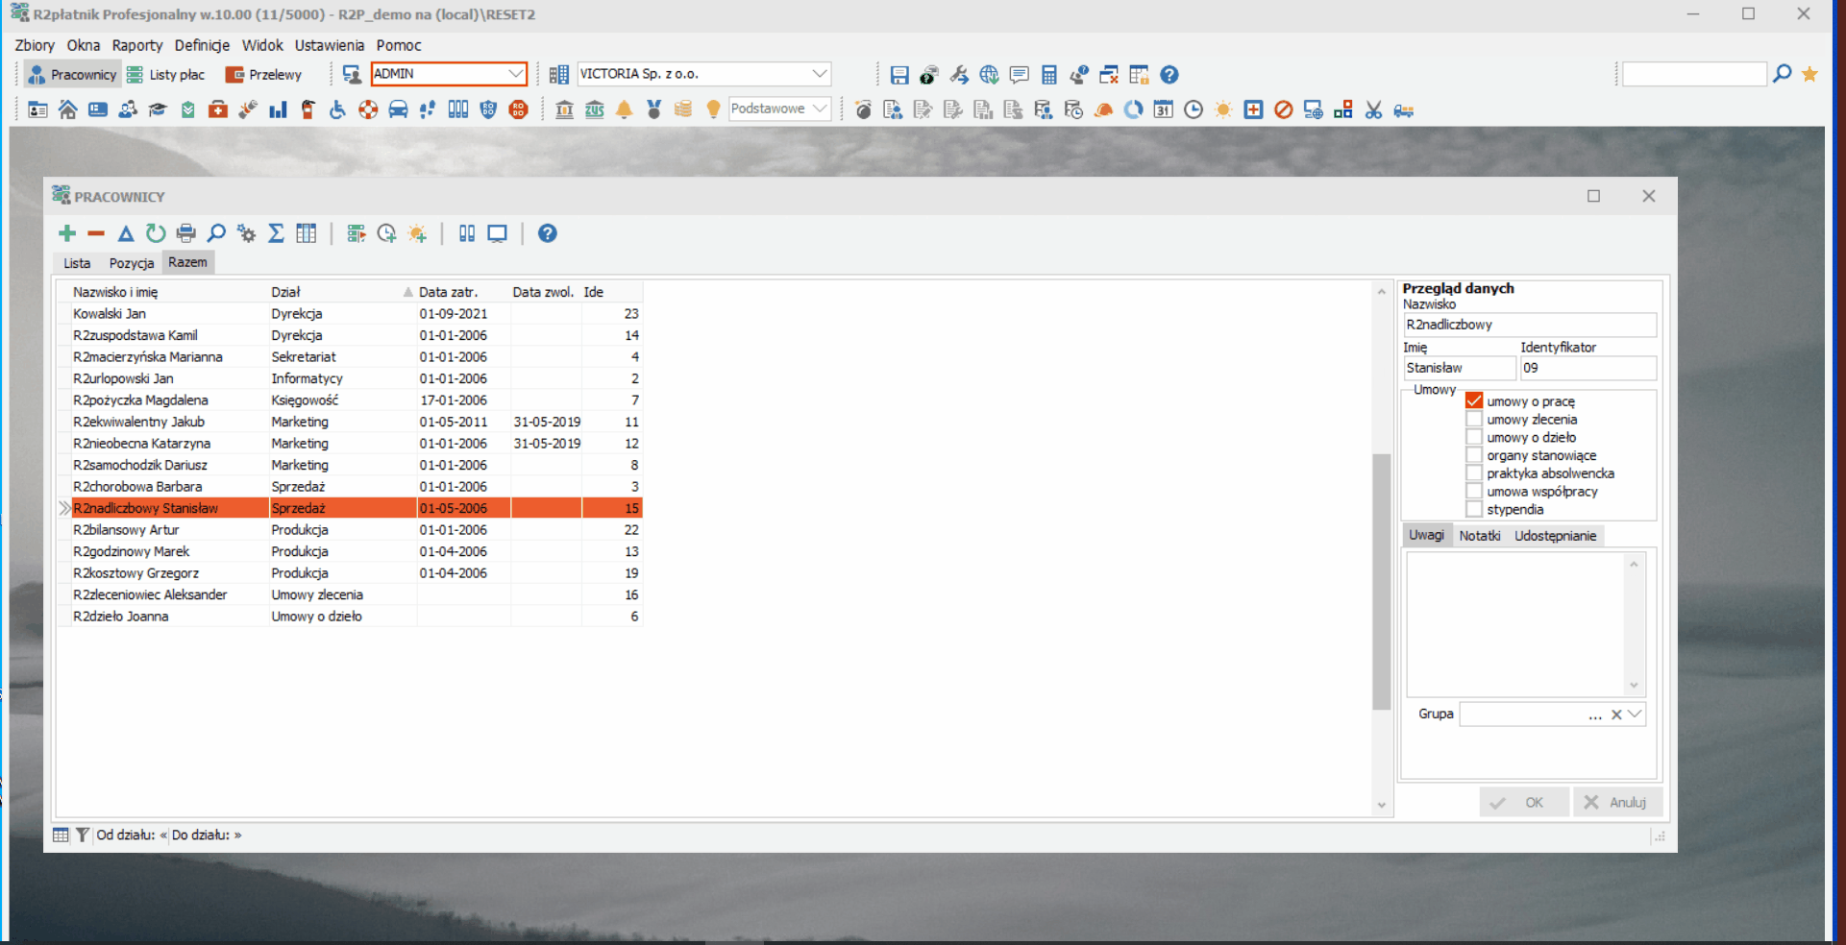Click the Przelewy toolbar button
Image resolution: width=1846 pixels, height=945 pixels.
point(263,74)
